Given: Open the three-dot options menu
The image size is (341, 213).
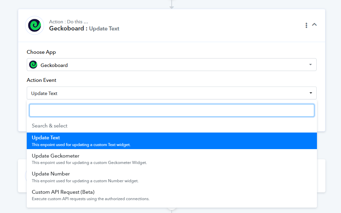Looking at the screenshot, I should 306,25.
